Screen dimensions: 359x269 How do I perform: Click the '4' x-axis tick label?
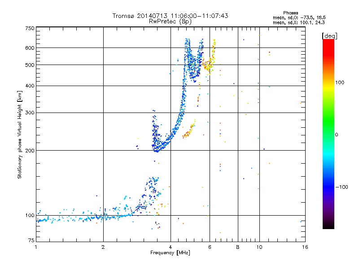pyautogui.click(x=171, y=247)
